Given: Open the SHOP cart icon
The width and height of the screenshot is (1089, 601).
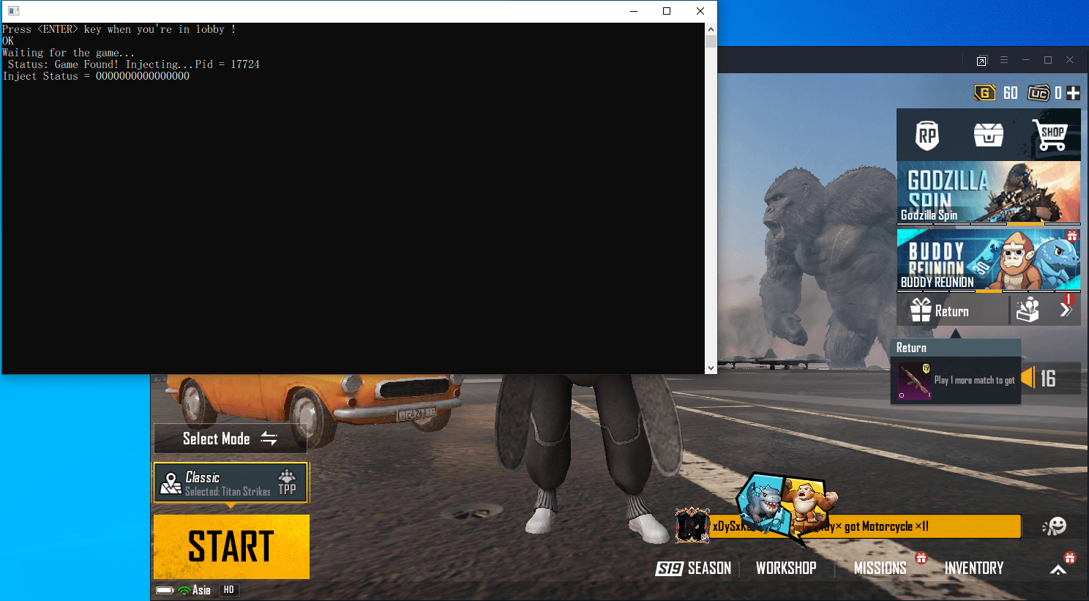Looking at the screenshot, I should pyautogui.click(x=1050, y=135).
